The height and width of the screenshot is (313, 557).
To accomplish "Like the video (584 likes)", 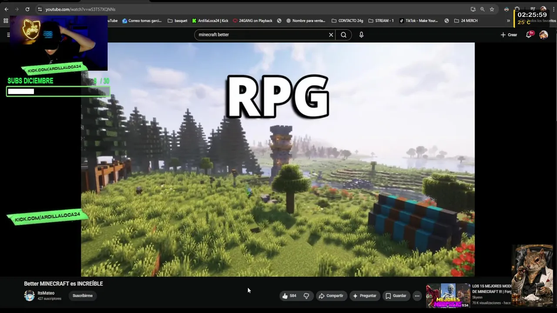I will 290,296.
